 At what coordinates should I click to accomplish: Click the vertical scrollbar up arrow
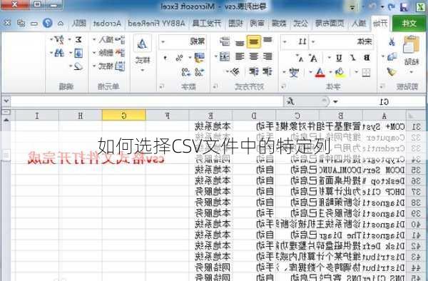(6, 120)
